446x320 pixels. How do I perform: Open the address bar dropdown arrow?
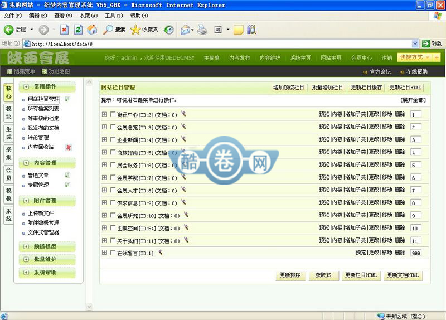415,43
